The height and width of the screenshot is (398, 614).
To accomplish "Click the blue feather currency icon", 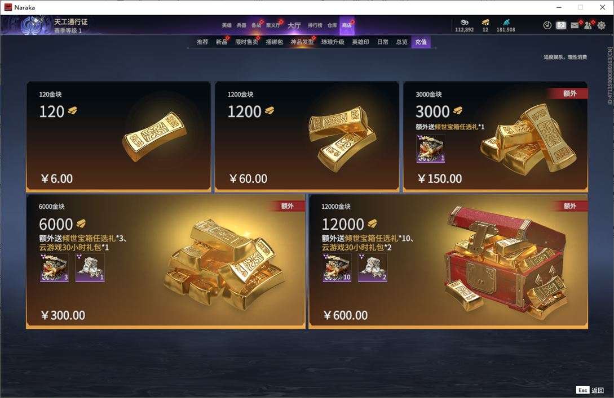I will coord(506,23).
